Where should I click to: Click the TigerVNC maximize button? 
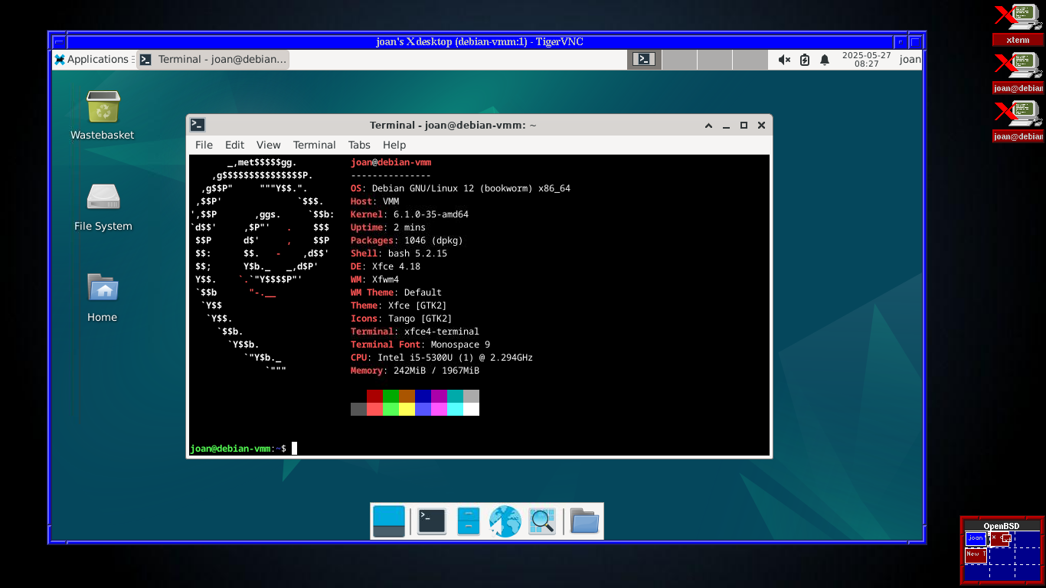(917, 42)
